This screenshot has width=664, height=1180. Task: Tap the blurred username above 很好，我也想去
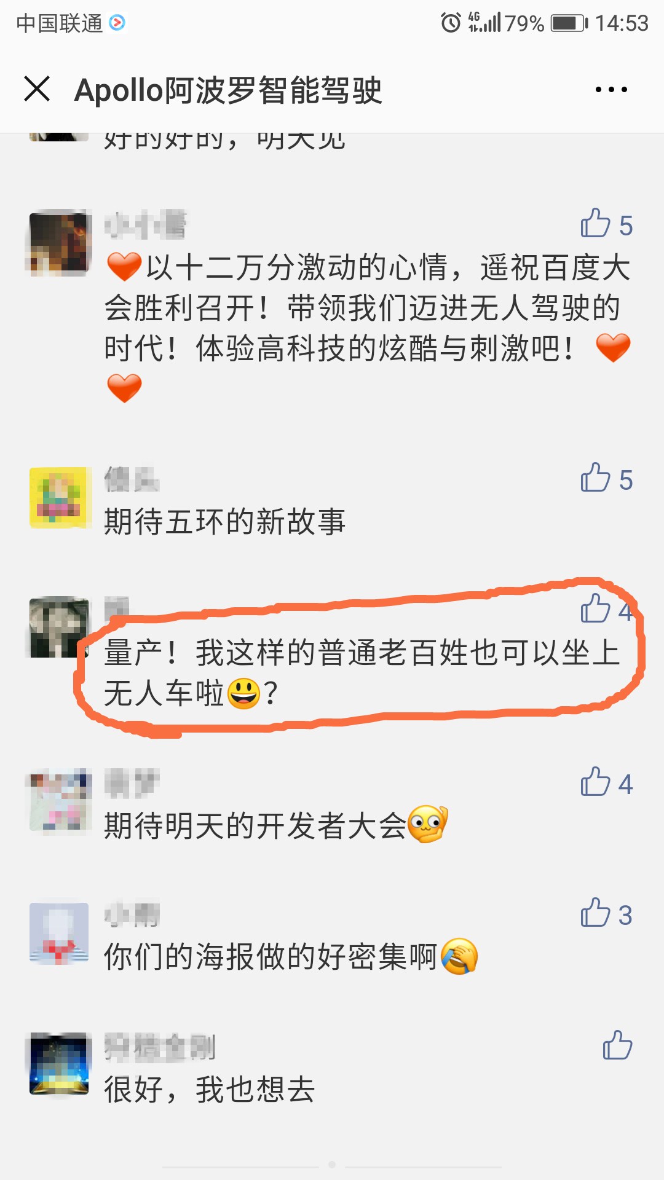160,1047
